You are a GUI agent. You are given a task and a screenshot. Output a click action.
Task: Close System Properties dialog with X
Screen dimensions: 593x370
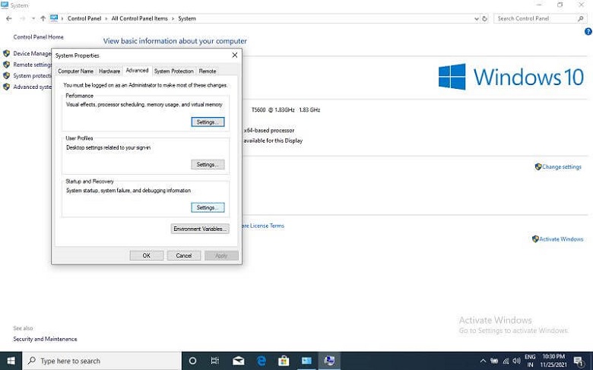point(234,55)
